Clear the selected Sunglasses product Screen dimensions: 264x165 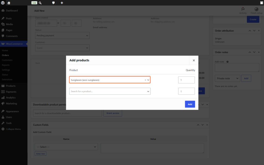pyautogui.click(x=145, y=80)
